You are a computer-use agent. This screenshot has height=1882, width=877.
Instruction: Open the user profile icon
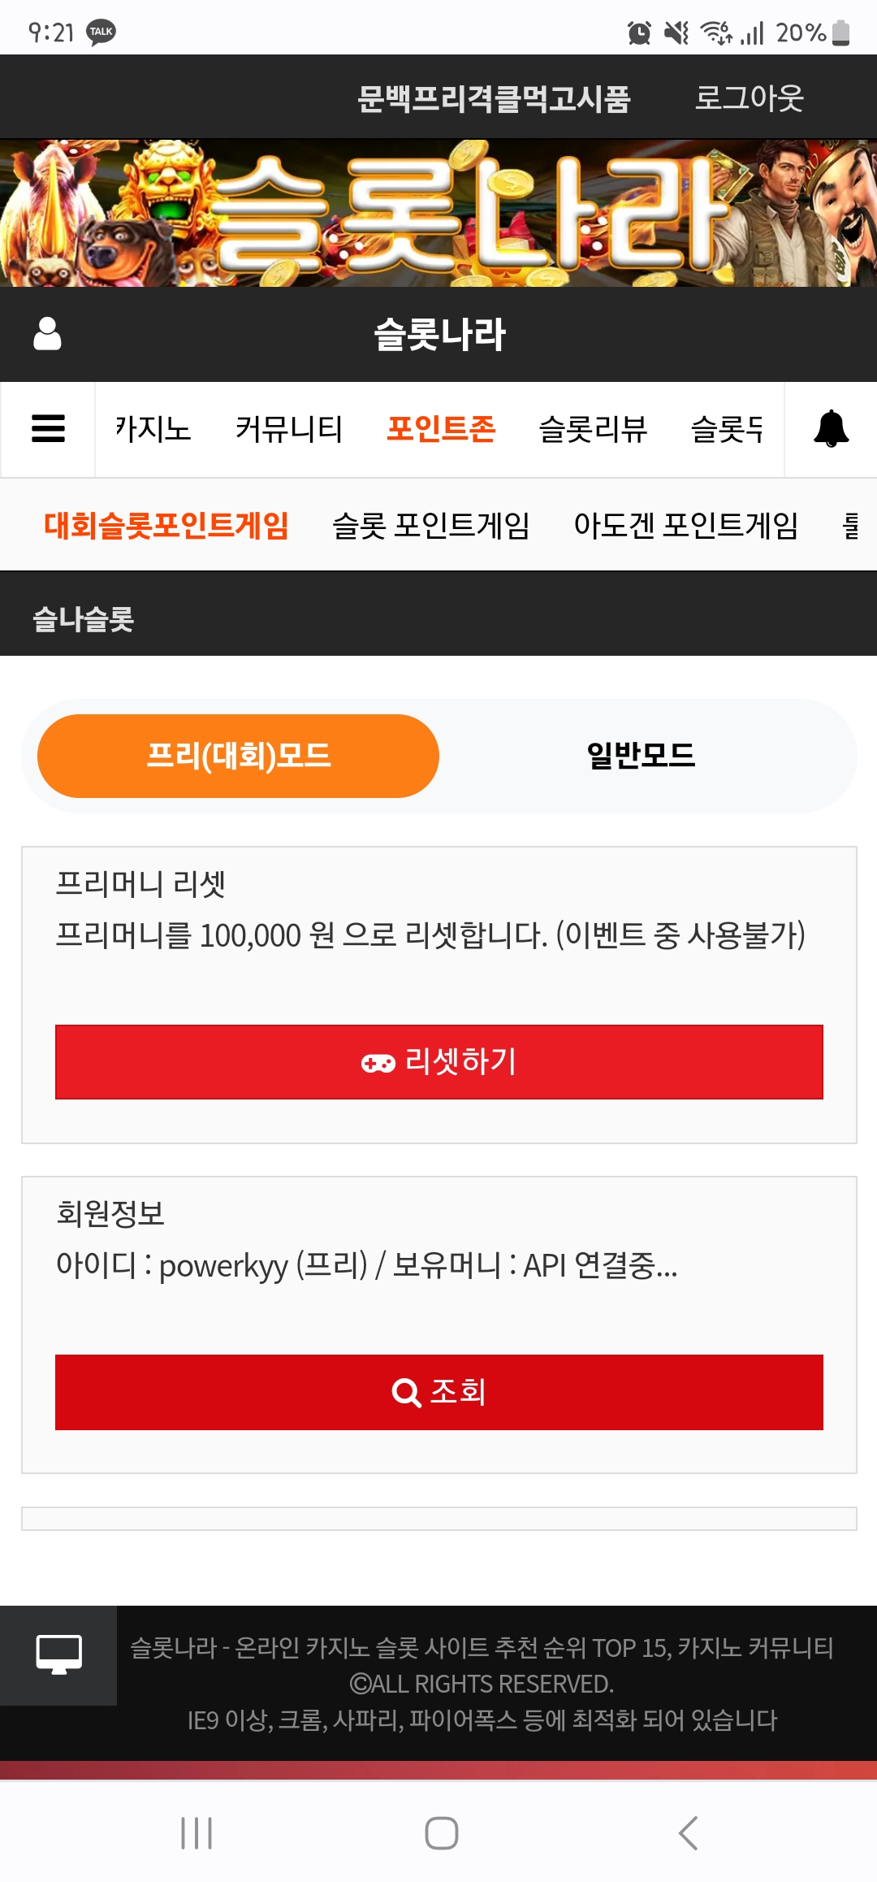coord(47,333)
